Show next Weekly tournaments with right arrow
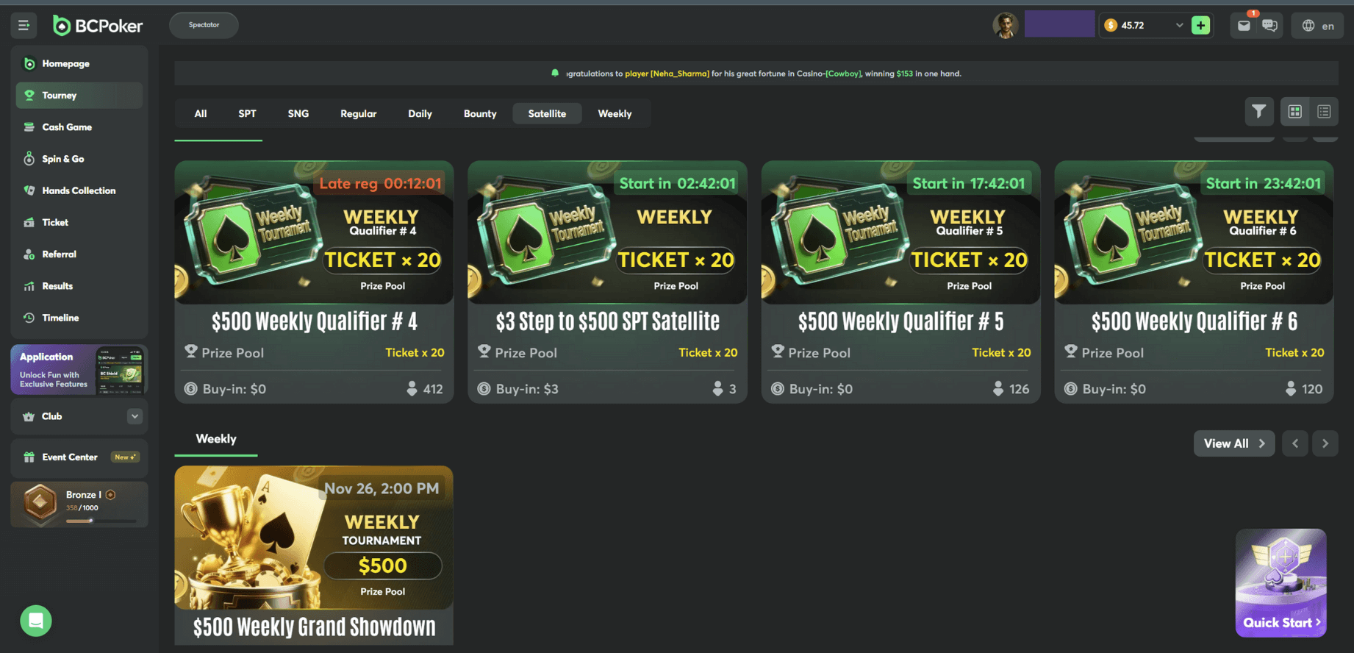 pyautogui.click(x=1325, y=443)
